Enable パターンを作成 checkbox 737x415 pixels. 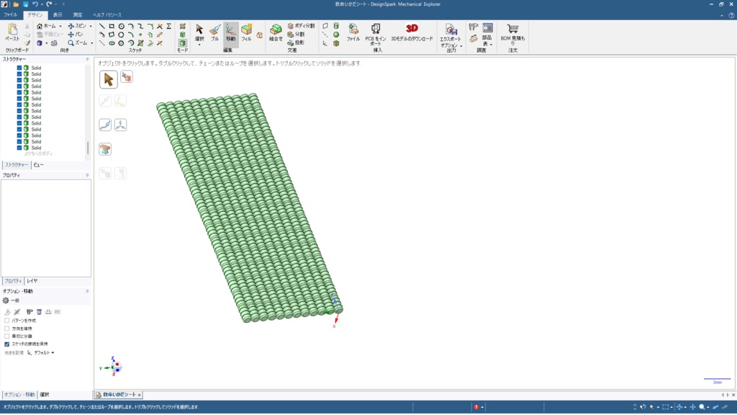pos(7,321)
